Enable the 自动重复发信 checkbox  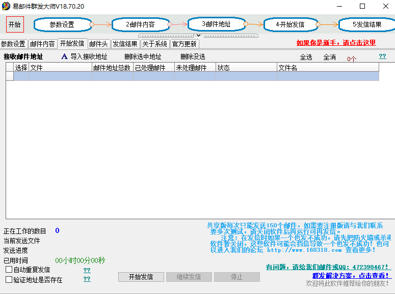(9, 270)
